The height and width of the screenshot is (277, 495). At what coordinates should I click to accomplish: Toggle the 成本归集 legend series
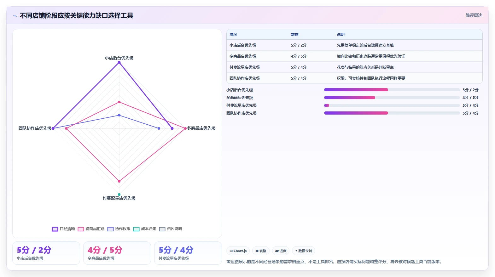click(x=145, y=229)
